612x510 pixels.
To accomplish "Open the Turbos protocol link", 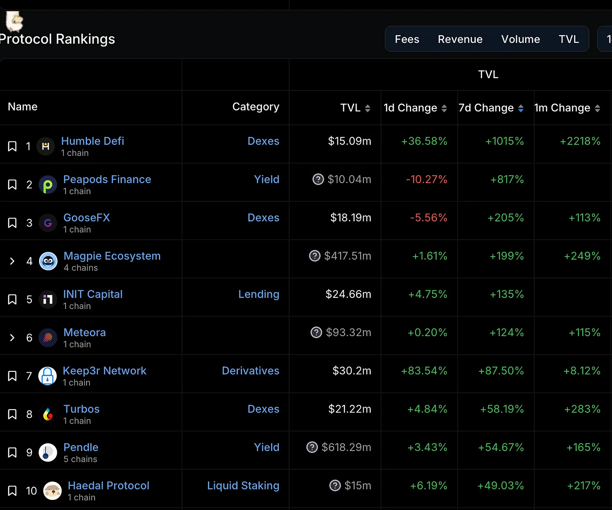I will coord(82,409).
